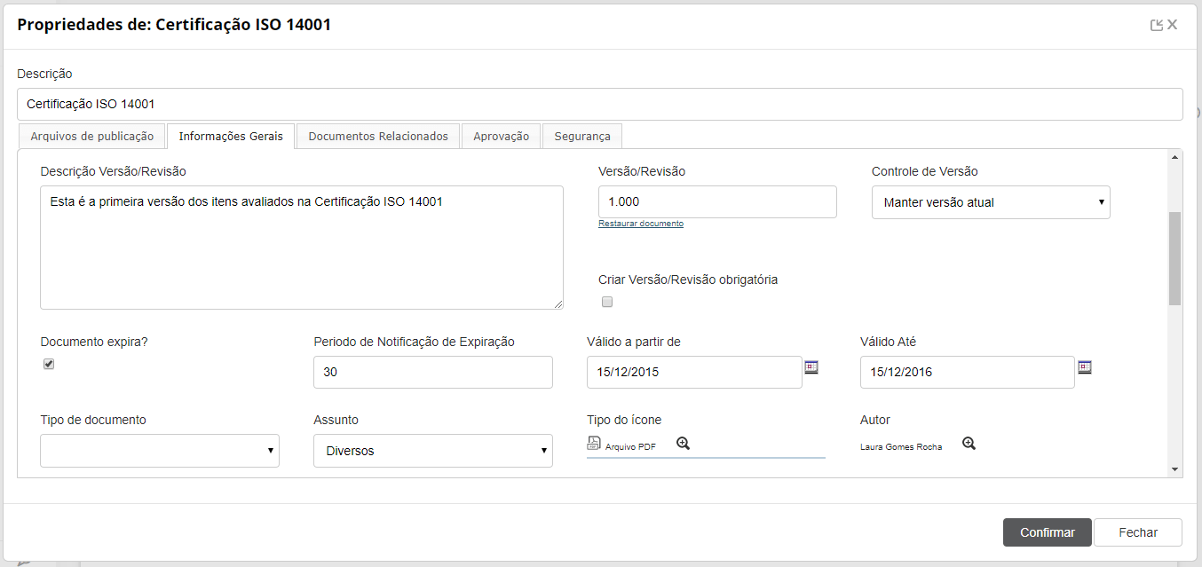Image resolution: width=1202 pixels, height=567 pixels.
Task: Go to the Aprovação tab
Action: point(501,136)
